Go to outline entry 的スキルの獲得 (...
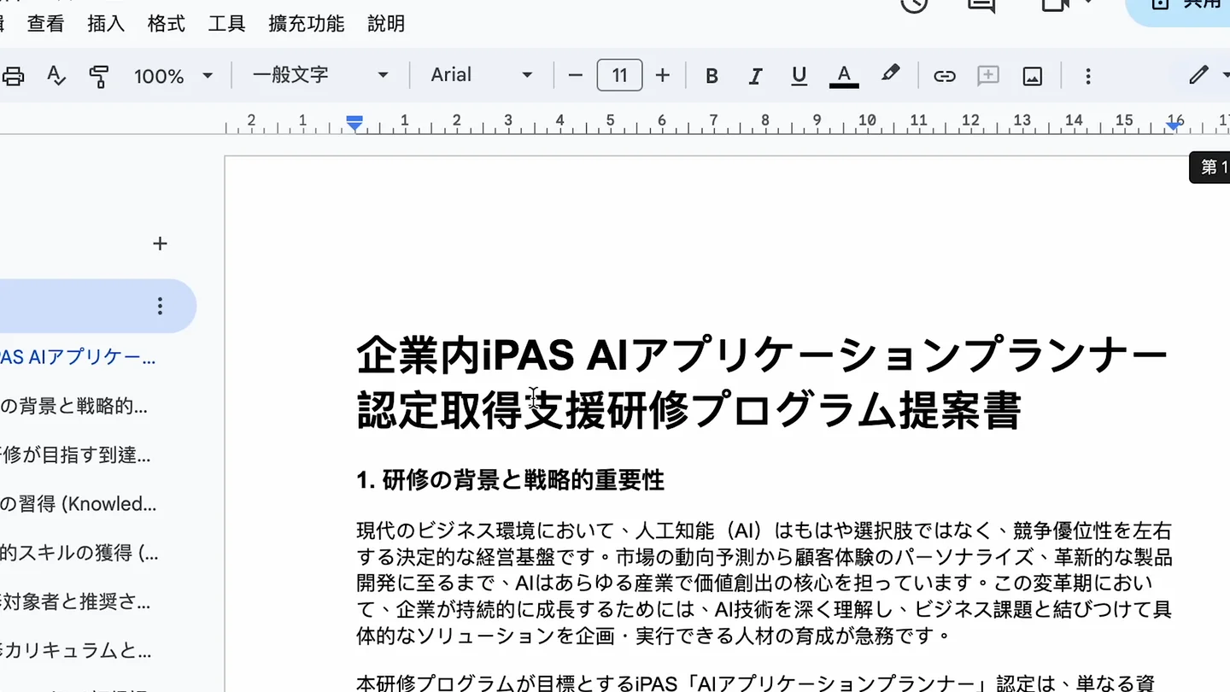Screen dimensions: 1230x692 pos(79,553)
